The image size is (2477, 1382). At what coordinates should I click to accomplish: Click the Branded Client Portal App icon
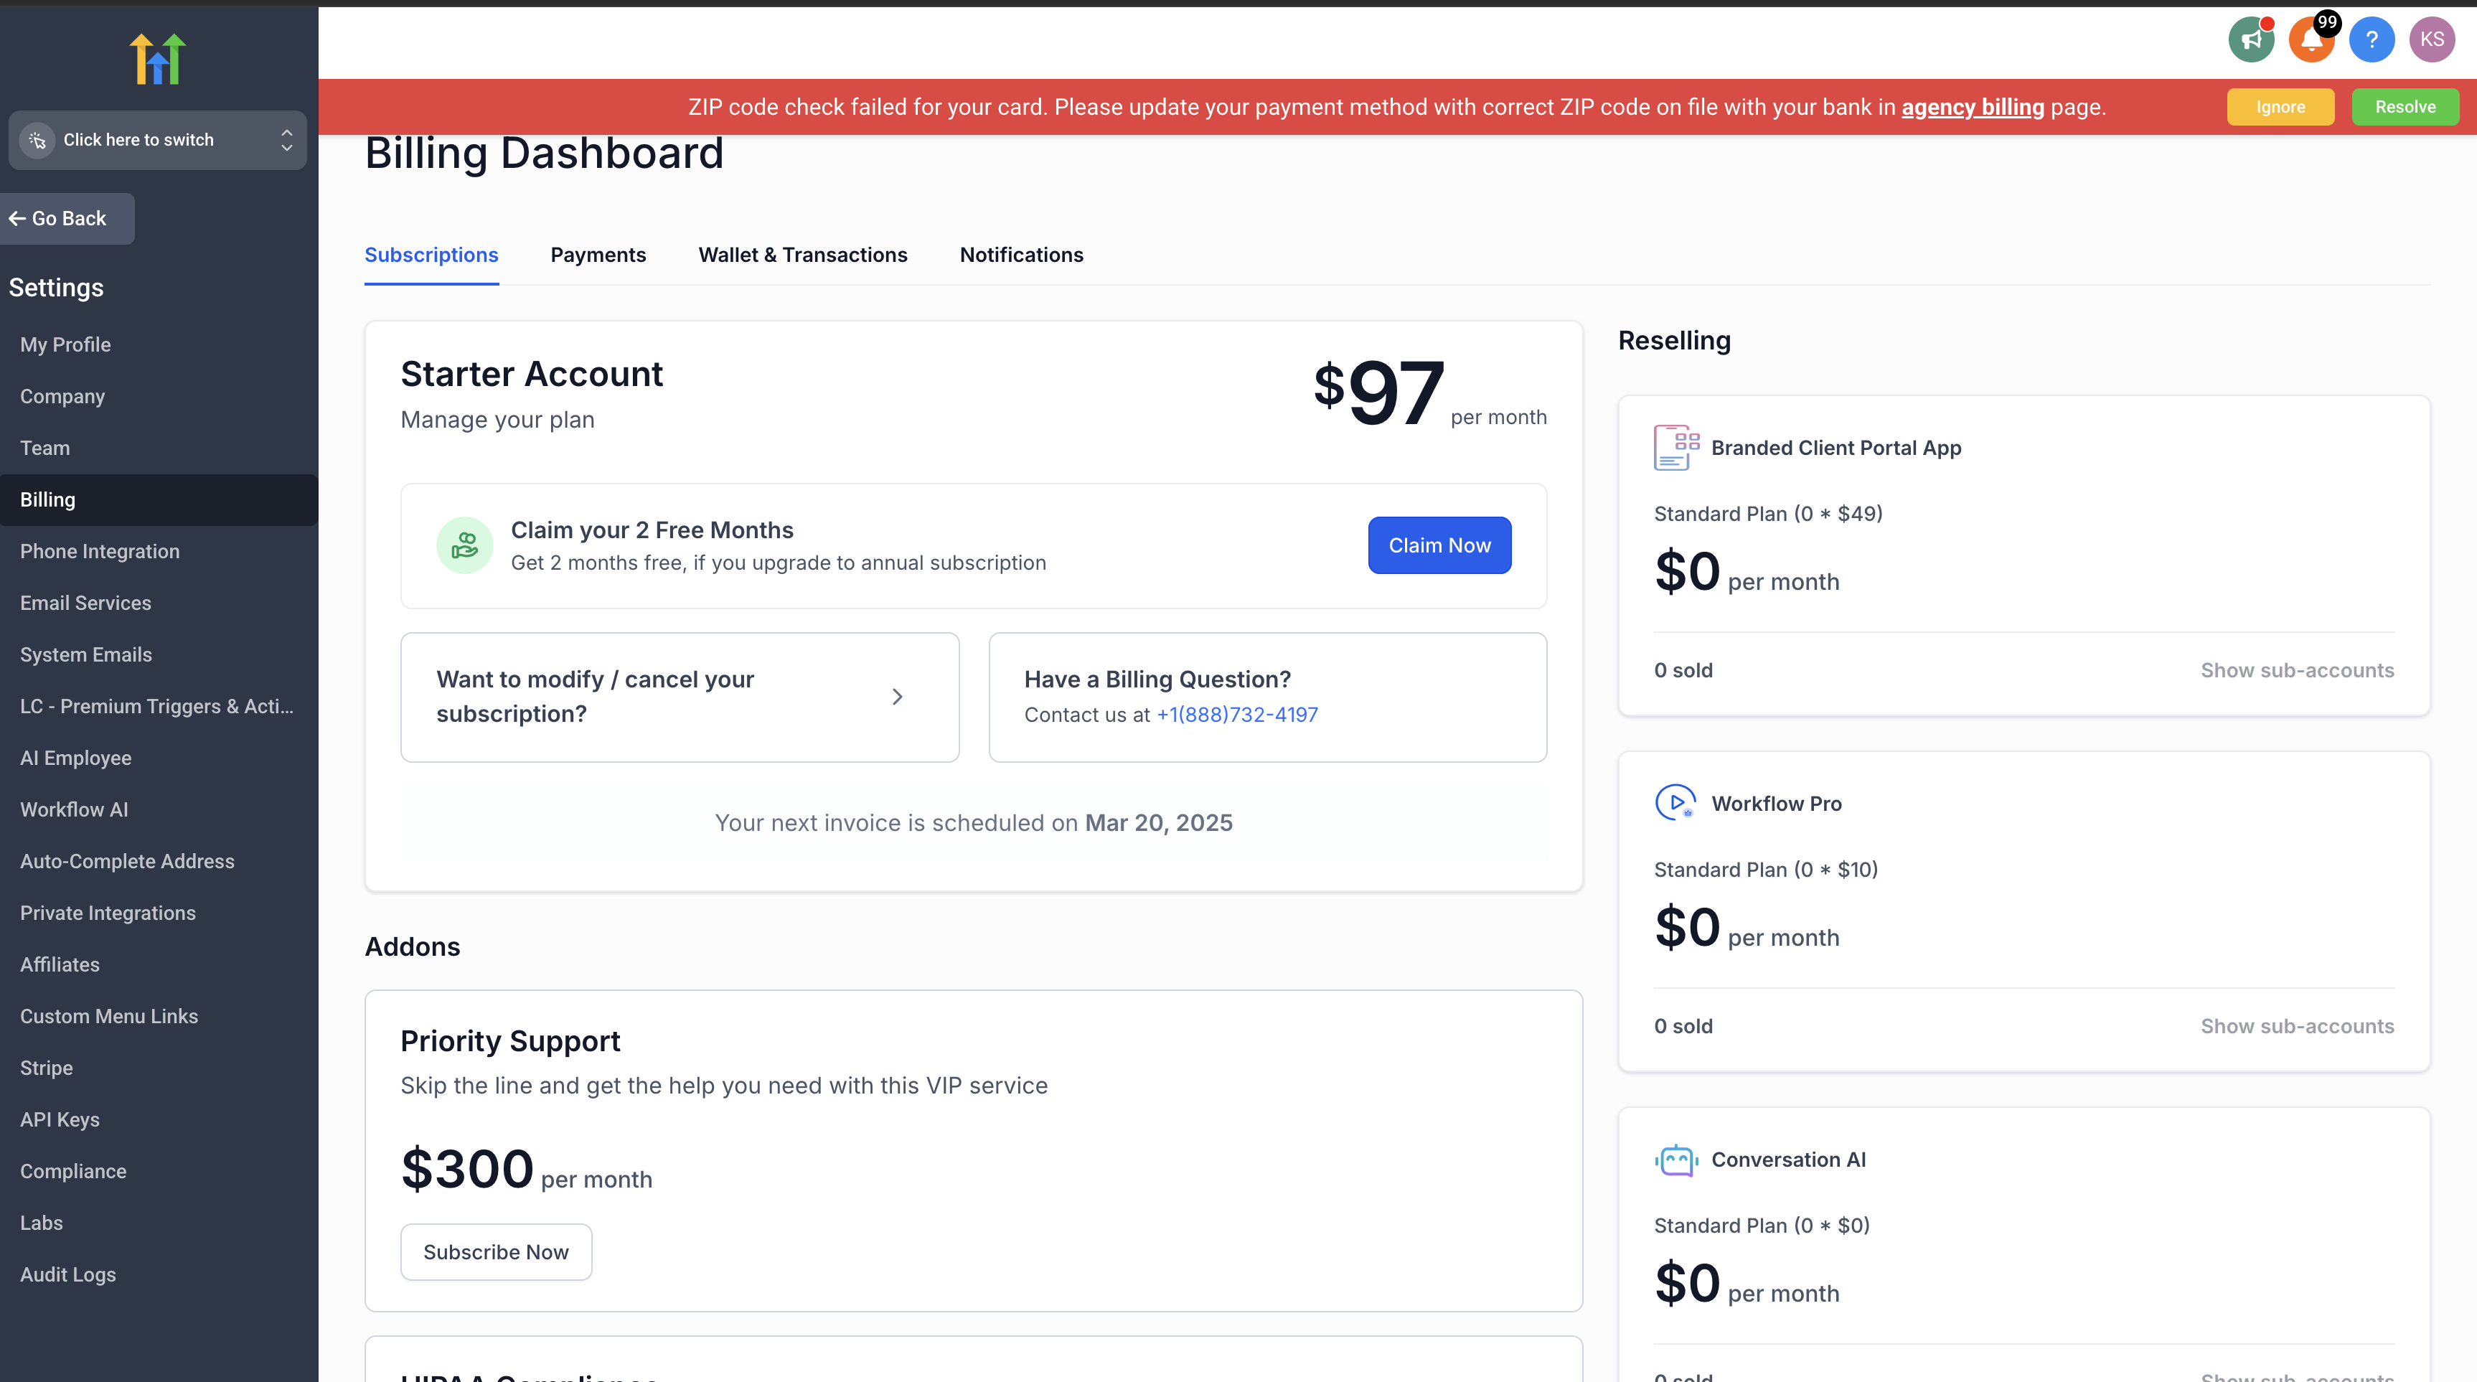pyautogui.click(x=1676, y=447)
